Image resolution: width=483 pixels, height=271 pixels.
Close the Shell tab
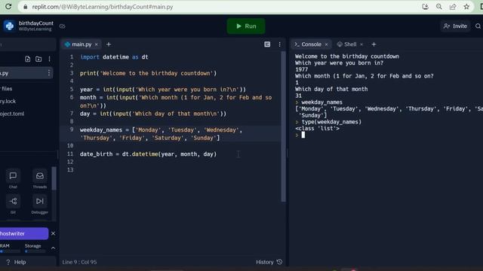[x=361, y=44]
